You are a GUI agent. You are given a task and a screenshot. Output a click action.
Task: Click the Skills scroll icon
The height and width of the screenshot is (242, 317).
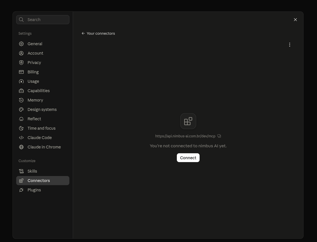click(x=21, y=171)
